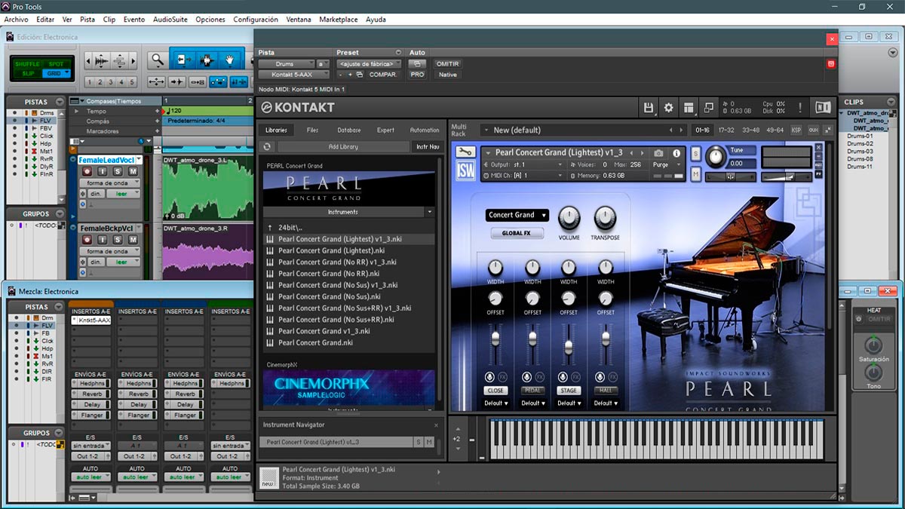Click the KSP button in Multi Rack header
This screenshot has width=905, height=509.
(796, 130)
